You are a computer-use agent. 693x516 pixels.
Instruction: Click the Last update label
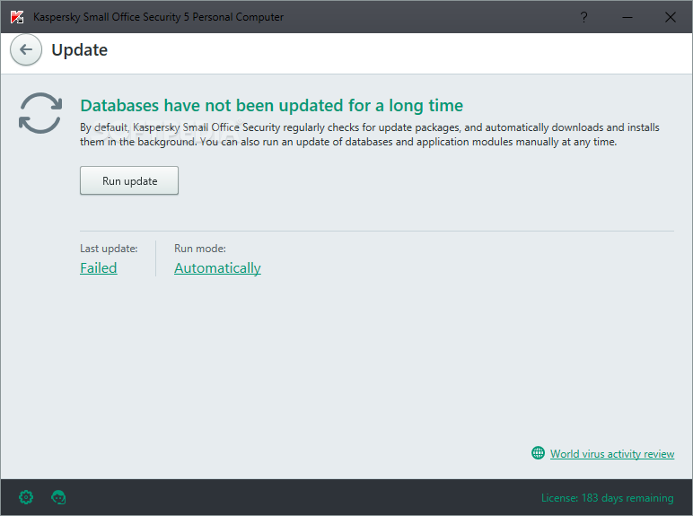(x=109, y=249)
